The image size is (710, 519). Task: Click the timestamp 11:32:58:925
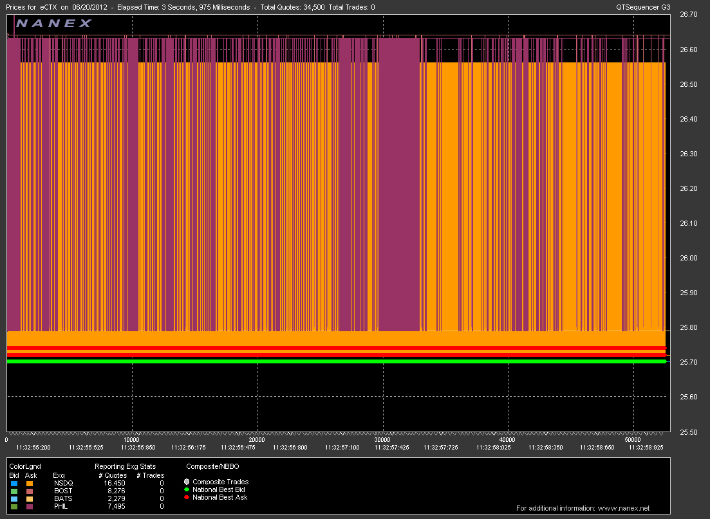point(646,448)
